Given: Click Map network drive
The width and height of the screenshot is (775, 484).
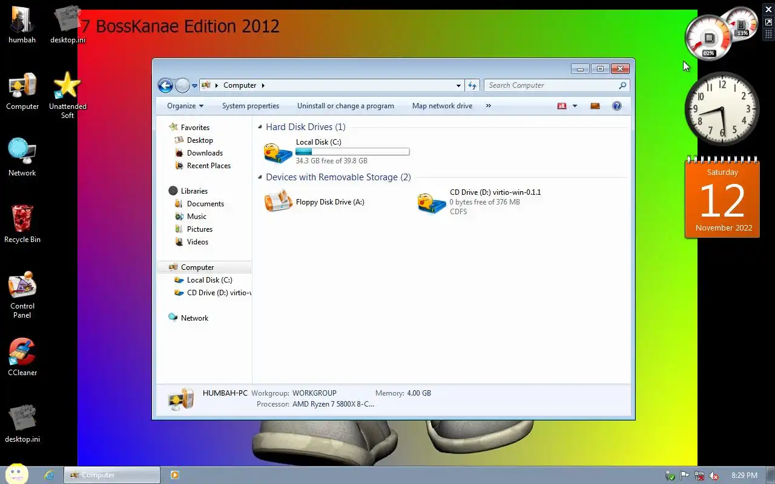Looking at the screenshot, I should point(442,106).
